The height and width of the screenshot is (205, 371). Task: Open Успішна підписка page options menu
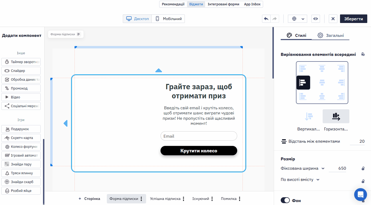(x=183, y=199)
